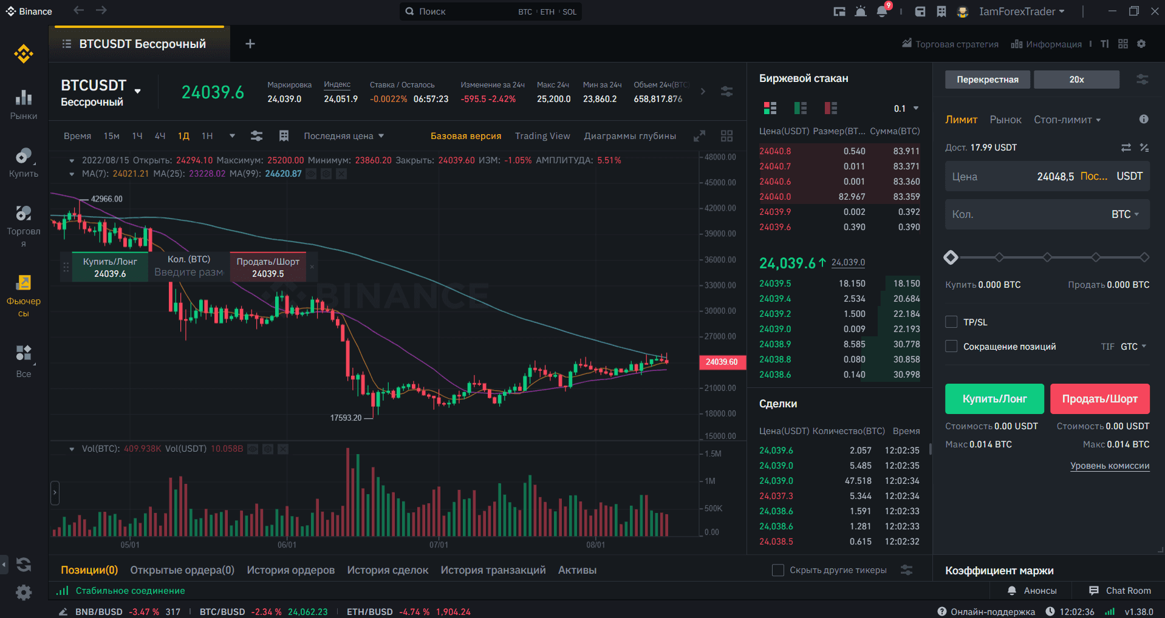
Task: Open the calculator icon in title bar
Action: coord(941,11)
